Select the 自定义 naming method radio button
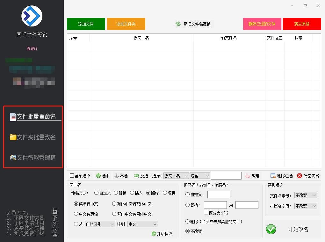Screen dimensions: 325x242 click(96, 193)
